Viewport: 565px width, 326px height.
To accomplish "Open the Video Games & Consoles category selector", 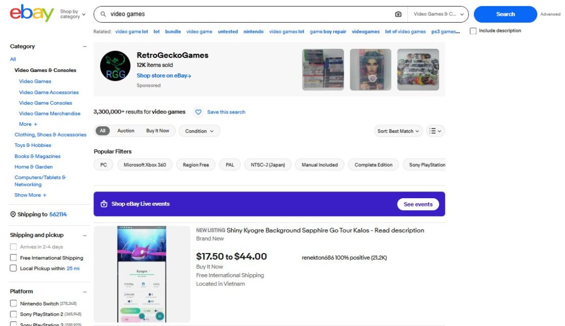I will point(436,14).
